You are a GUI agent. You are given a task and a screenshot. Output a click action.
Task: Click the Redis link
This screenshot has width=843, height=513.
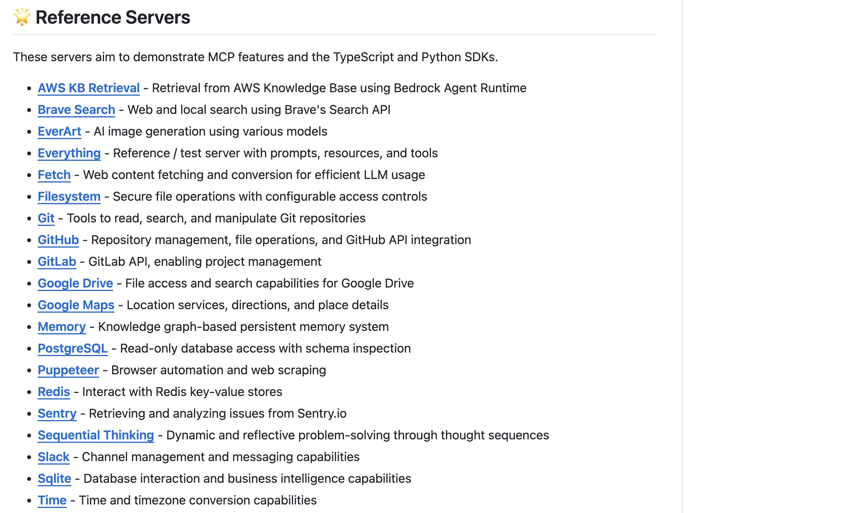point(54,392)
